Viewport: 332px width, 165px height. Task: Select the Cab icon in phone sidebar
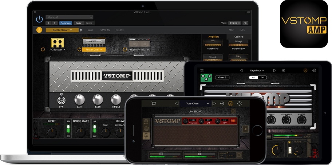click(x=146, y=136)
